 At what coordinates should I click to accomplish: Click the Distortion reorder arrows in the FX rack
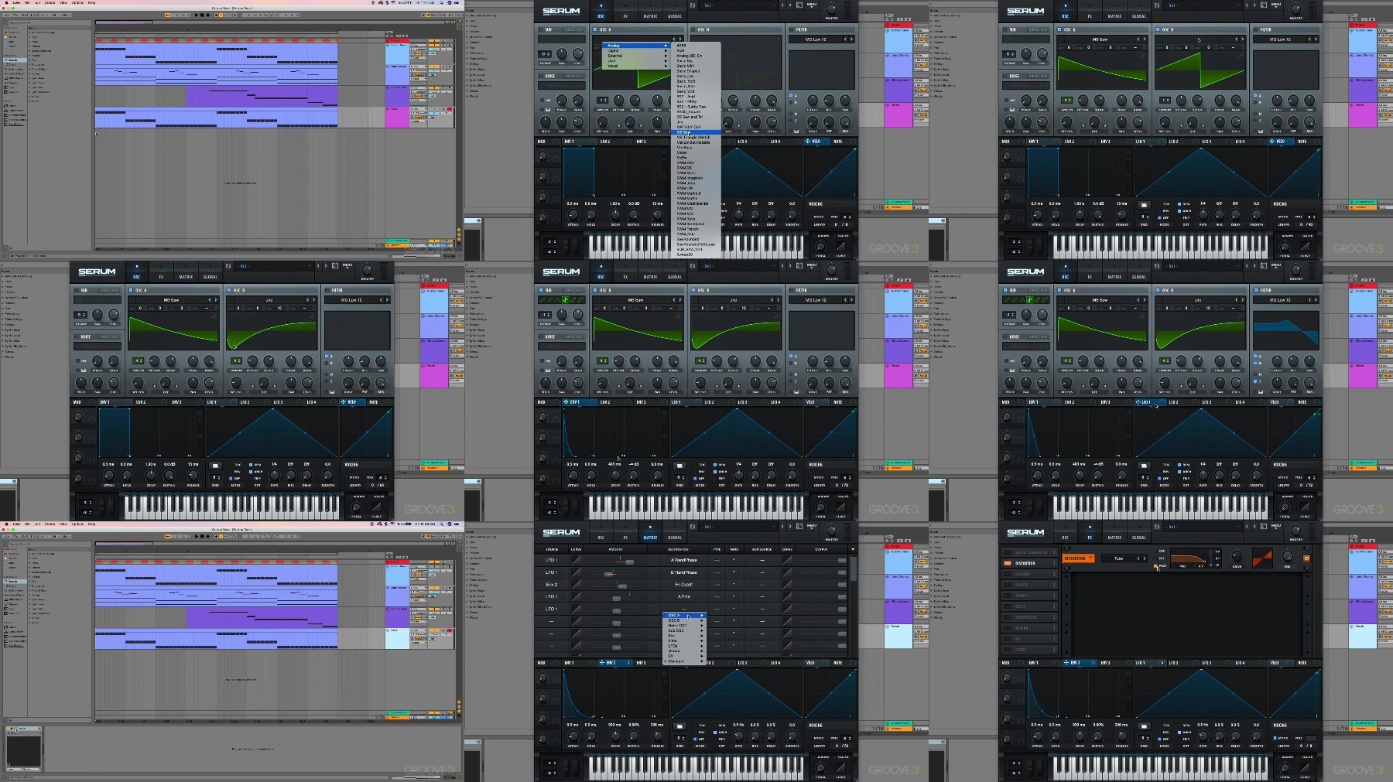click(1054, 563)
